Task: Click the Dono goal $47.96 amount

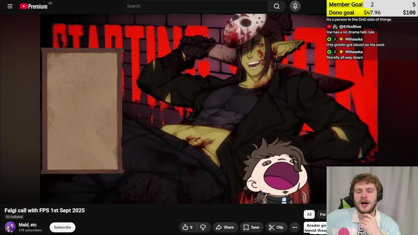Action: (x=372, y=13)
